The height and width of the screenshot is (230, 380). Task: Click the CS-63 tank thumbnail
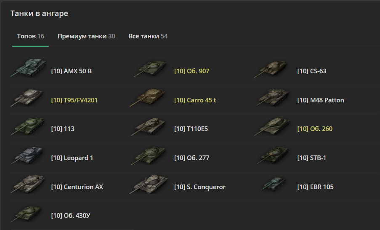274,70
